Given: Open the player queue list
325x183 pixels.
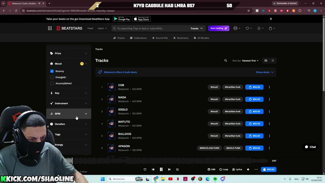Looking at the screenshot, I should (177, 170).
